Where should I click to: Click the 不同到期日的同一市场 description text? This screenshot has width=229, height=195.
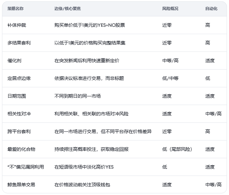[78, 96]
